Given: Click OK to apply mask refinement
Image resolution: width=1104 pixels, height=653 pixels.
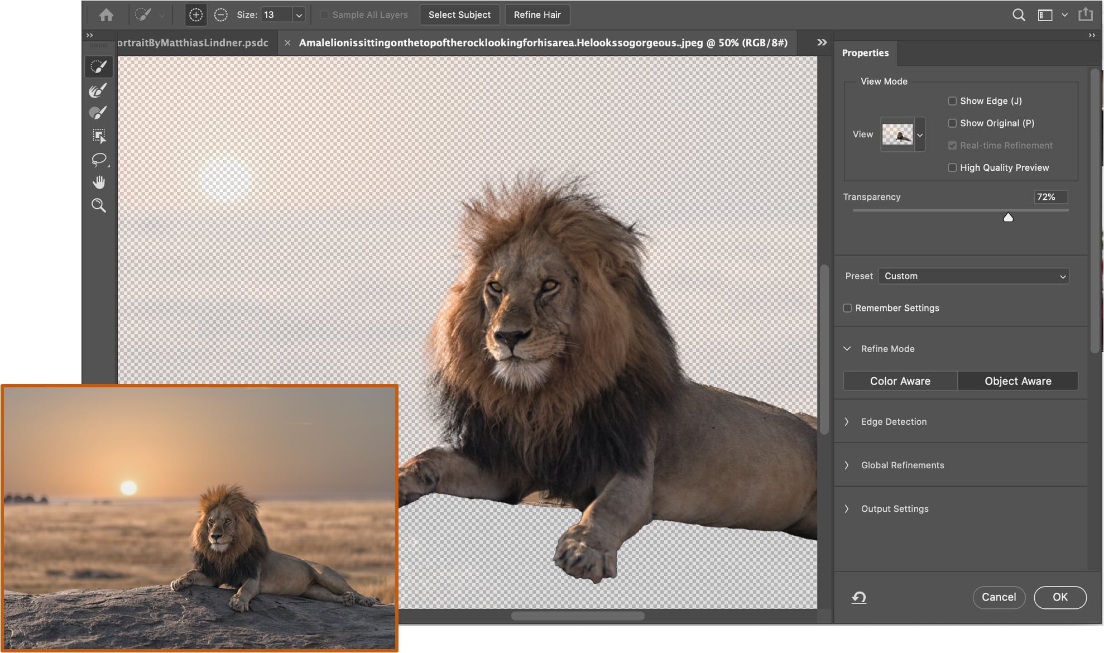Looking at the screenshot, I should pos(1059,597).
